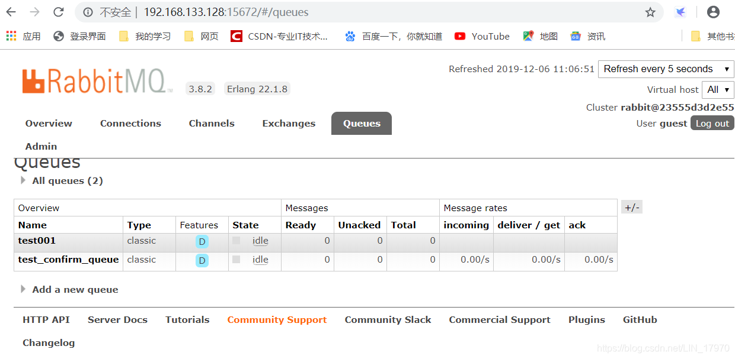
Task: Open the Baidu bookmark
Action: tap(394, 36)
